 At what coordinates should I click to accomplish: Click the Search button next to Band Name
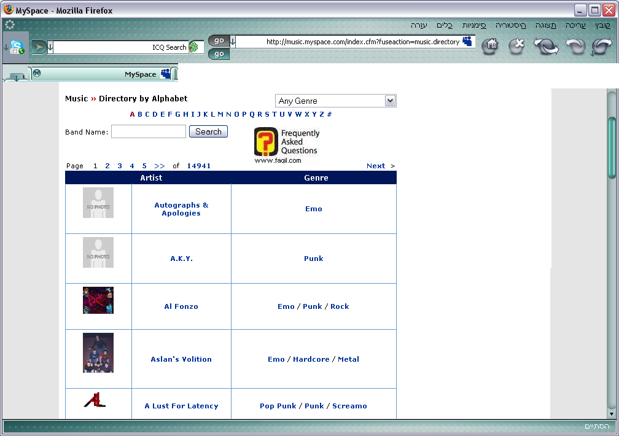pos(208,131)
